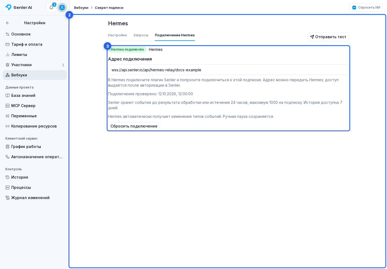
Task: Click the Адрес подключения heading
Action: (130, 59)
